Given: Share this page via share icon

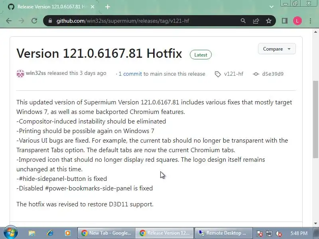Looking at the screenshot, I should [256, 21].
